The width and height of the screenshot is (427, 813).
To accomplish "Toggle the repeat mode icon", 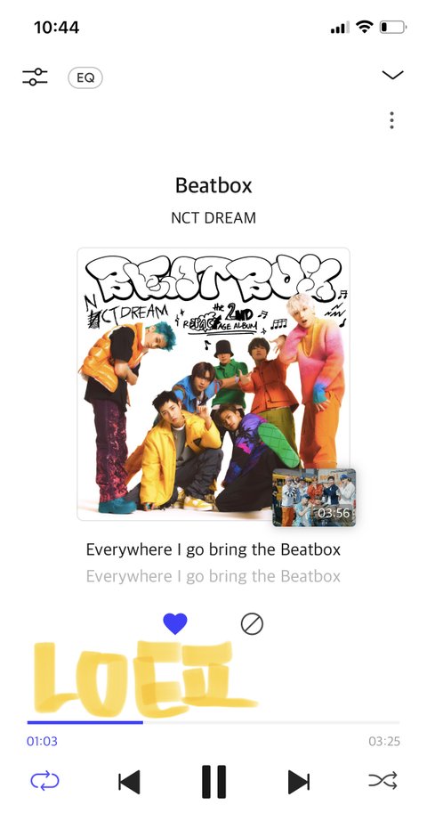I will pos(45,780).
